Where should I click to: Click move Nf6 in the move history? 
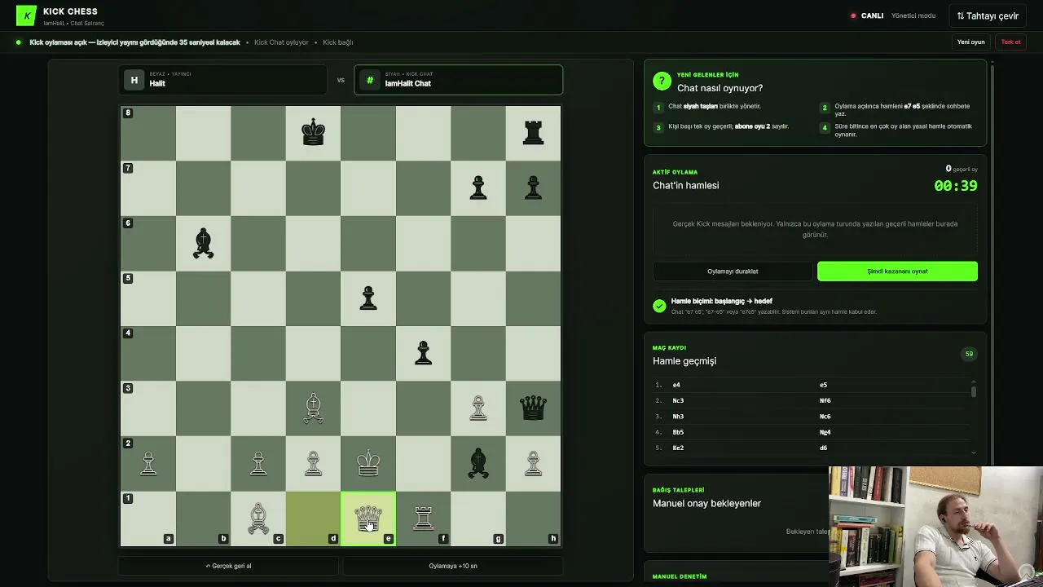tap(825, 400)
